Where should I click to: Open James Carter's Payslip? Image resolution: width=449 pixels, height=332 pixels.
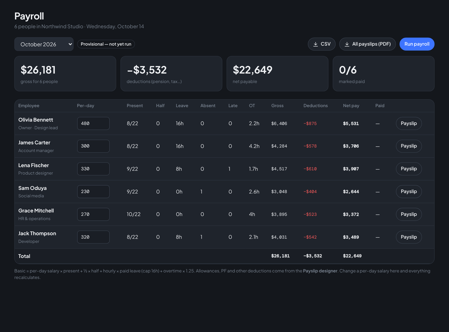[x=409, y=146]
